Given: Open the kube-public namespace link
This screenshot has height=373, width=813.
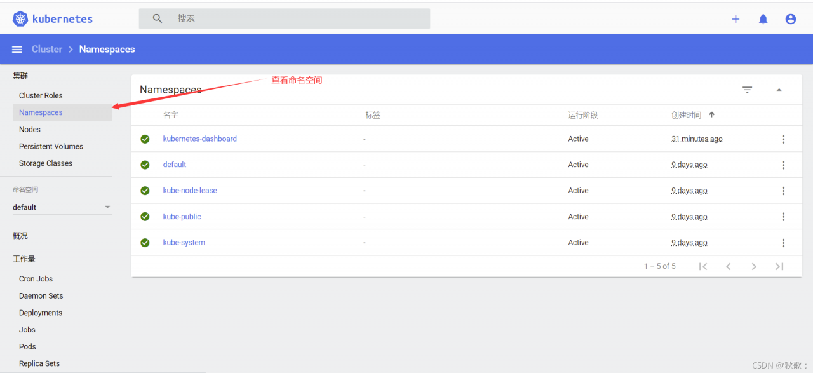Looking at the screenshot, I should click(182, 217).
